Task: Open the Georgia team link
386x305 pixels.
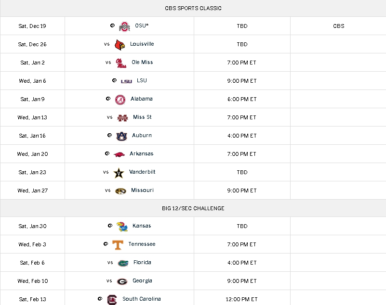Action: pyautogui.click(x=142, y=280)
